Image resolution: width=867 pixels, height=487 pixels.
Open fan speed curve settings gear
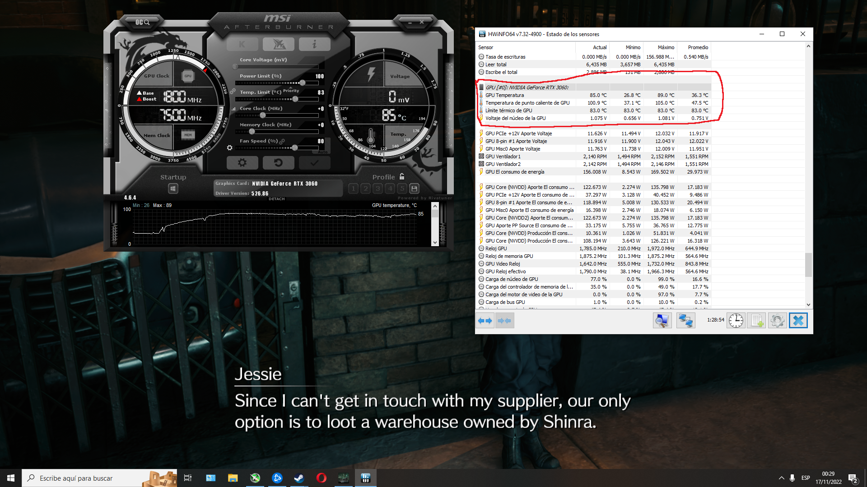(x=230, y=148)
